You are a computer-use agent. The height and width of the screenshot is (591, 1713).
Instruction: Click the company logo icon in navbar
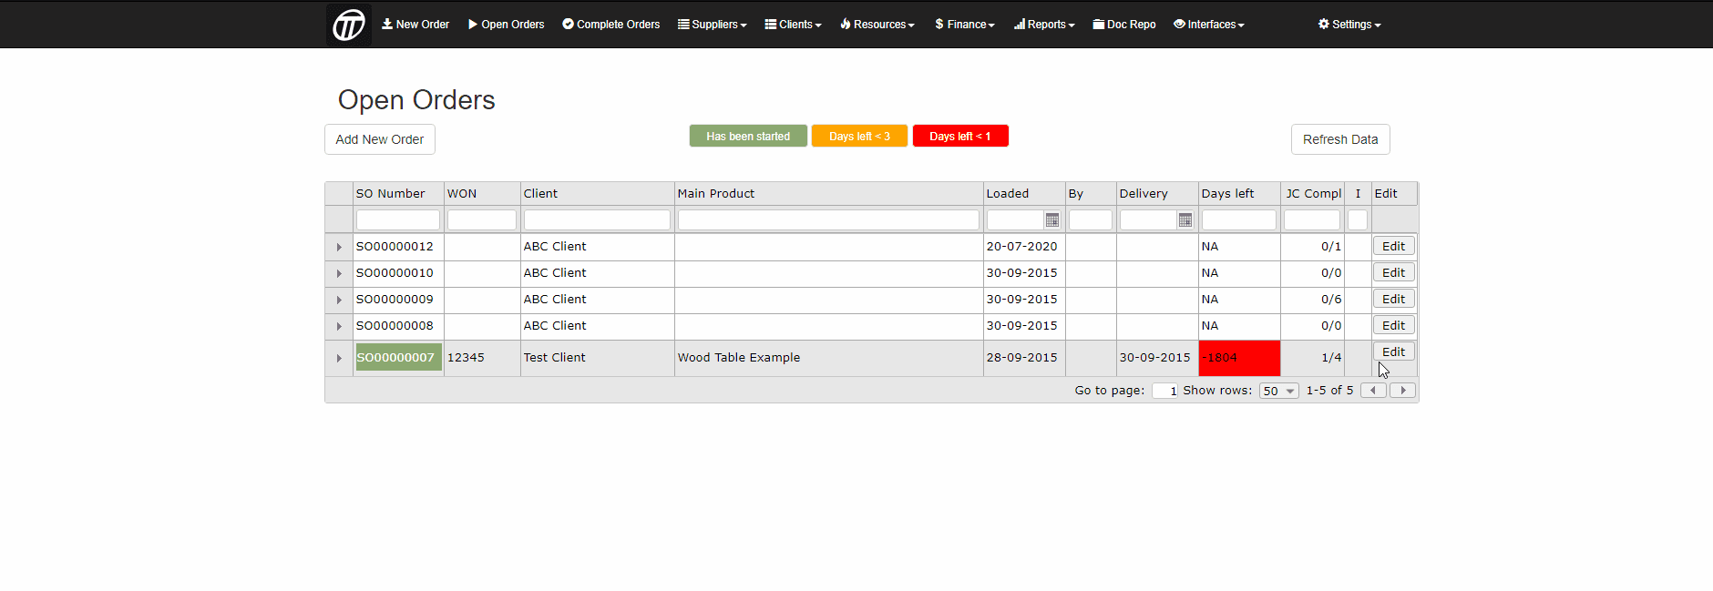[349, 25]
